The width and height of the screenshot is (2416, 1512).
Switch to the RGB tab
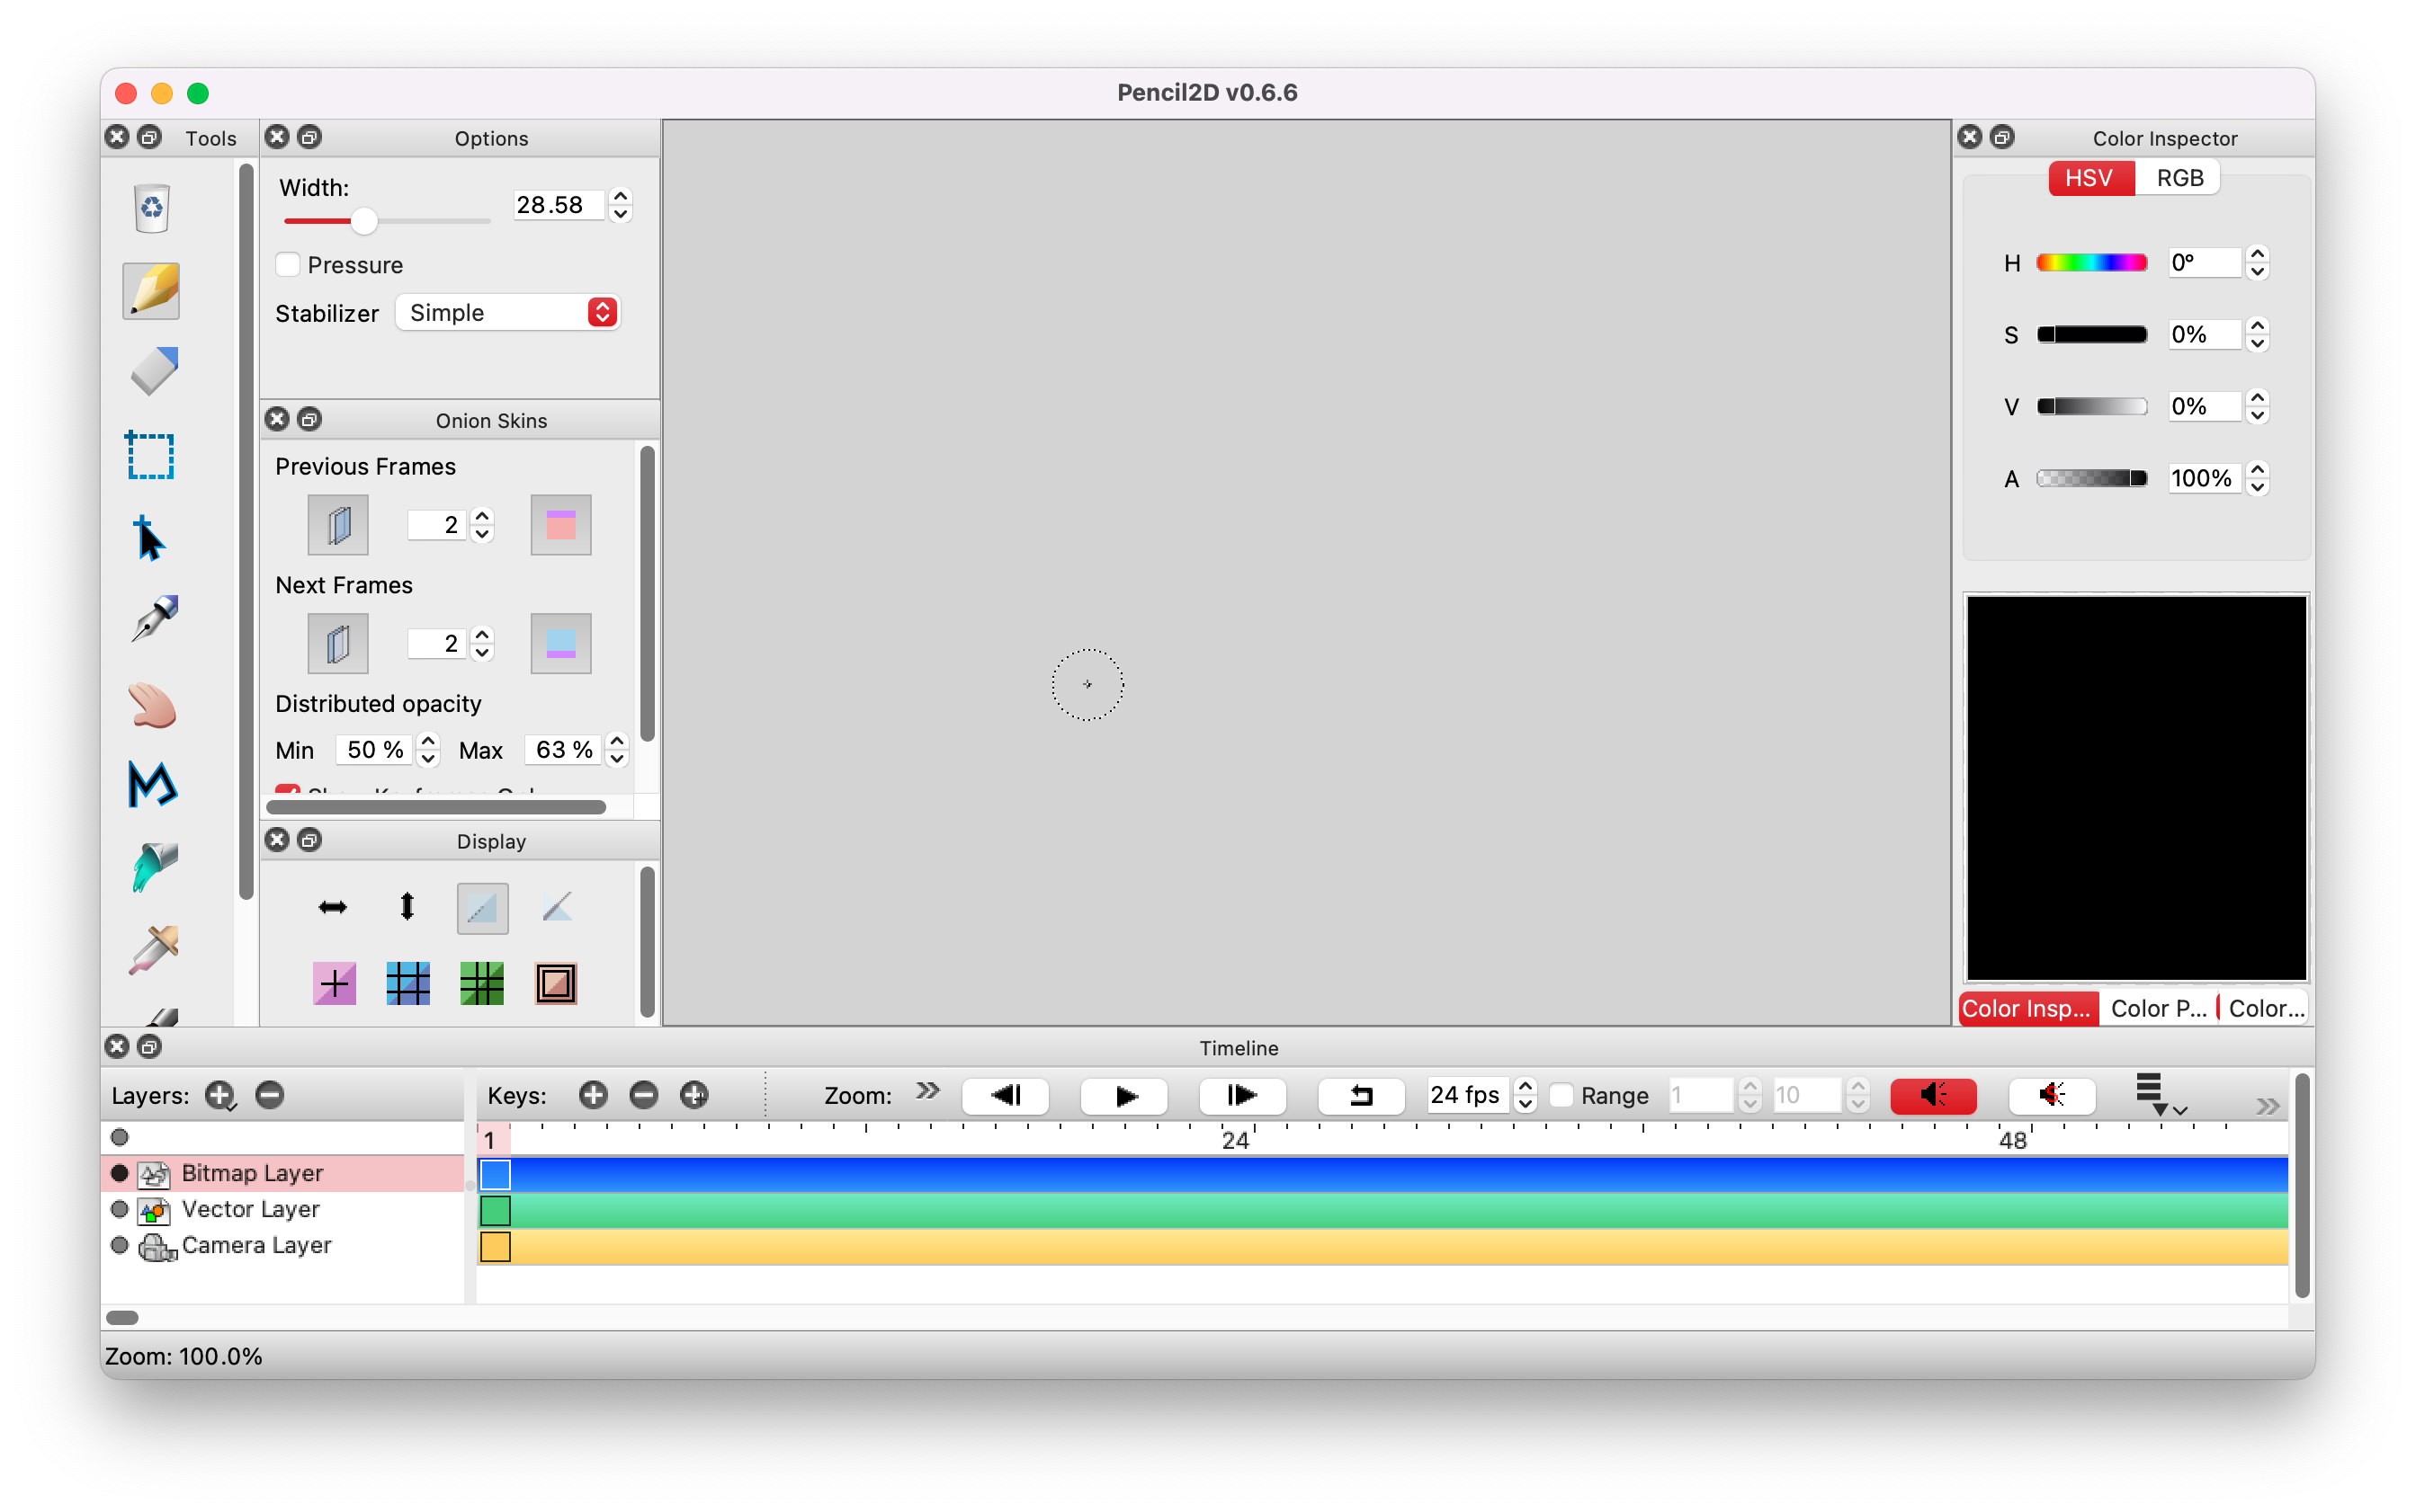pos(2179,178)
